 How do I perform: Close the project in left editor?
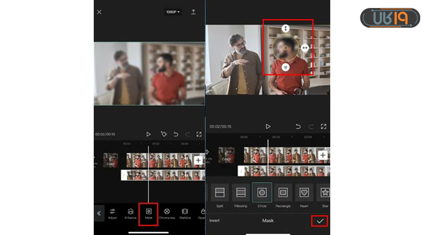(99, 12)
